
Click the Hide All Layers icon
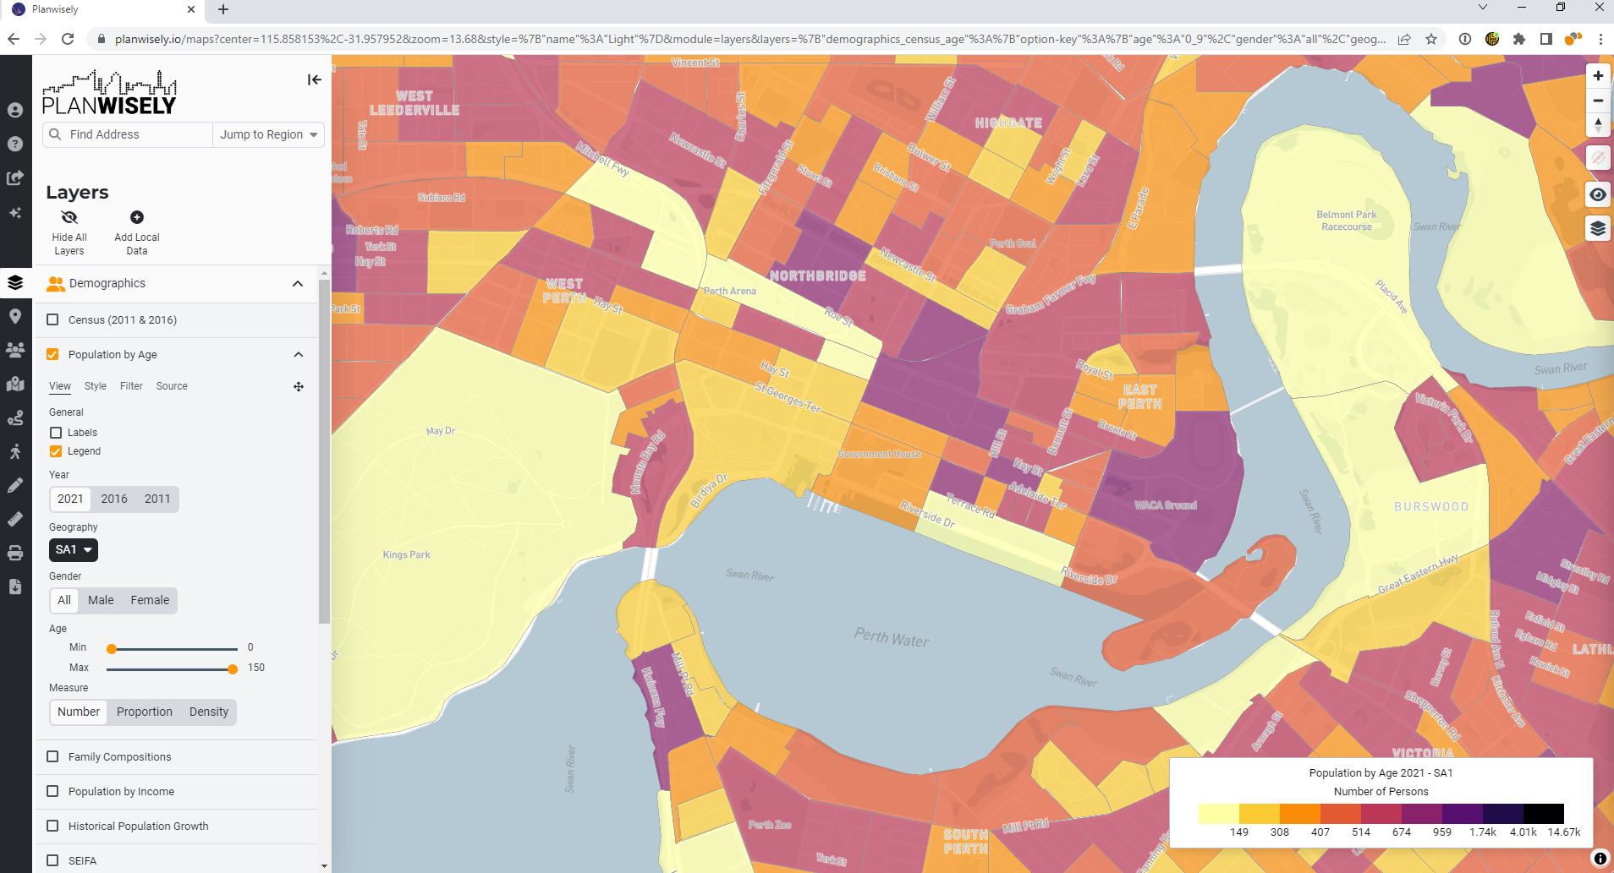[x=69, y=217]
